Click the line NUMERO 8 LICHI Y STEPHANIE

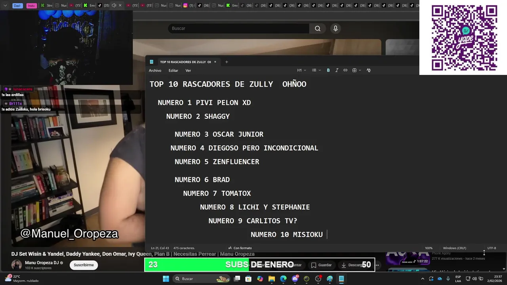click(x=255, y=207)
